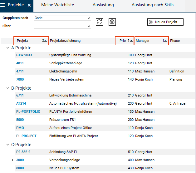The height and width of the screenshot is (173, 196).
Task: Open the Filter dropdown
Action: coord(62,26)
